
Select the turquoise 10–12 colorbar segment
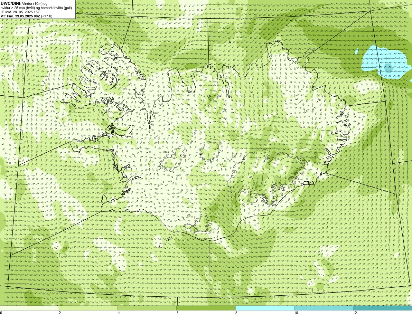323,308
